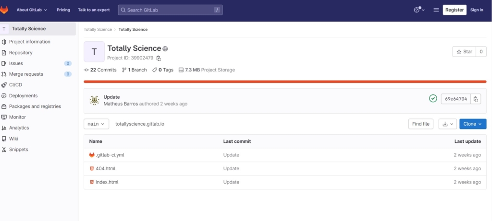This screenshot has width=492, height=221.
Task: Click the Wiki sidebar icon
Action: 4,139
